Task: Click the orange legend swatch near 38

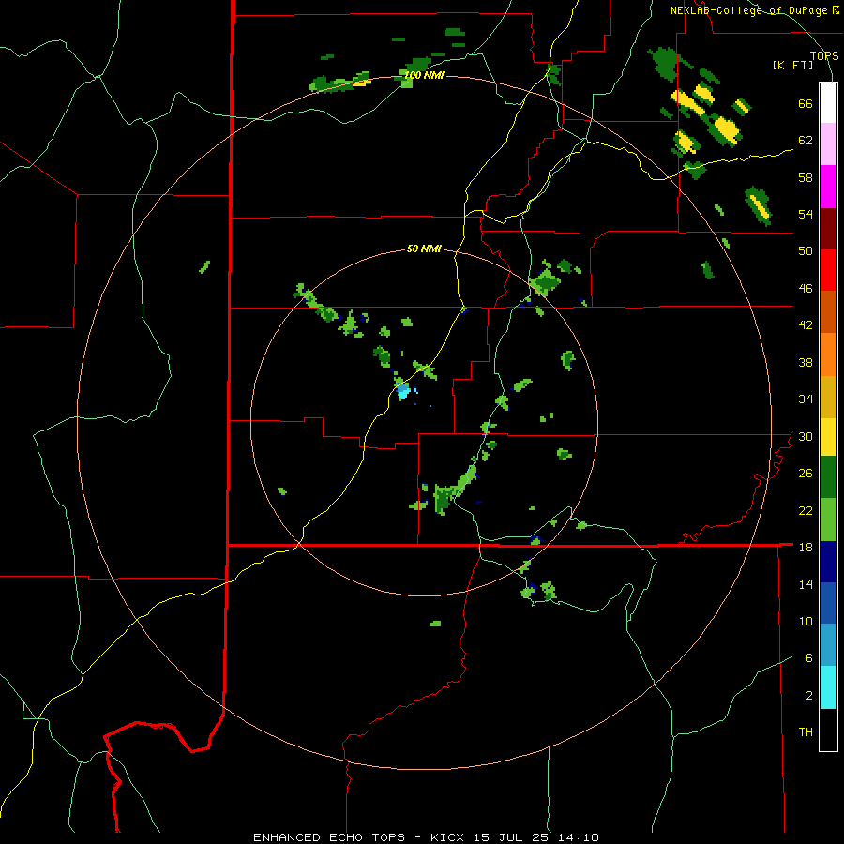Action: point(828,354)
